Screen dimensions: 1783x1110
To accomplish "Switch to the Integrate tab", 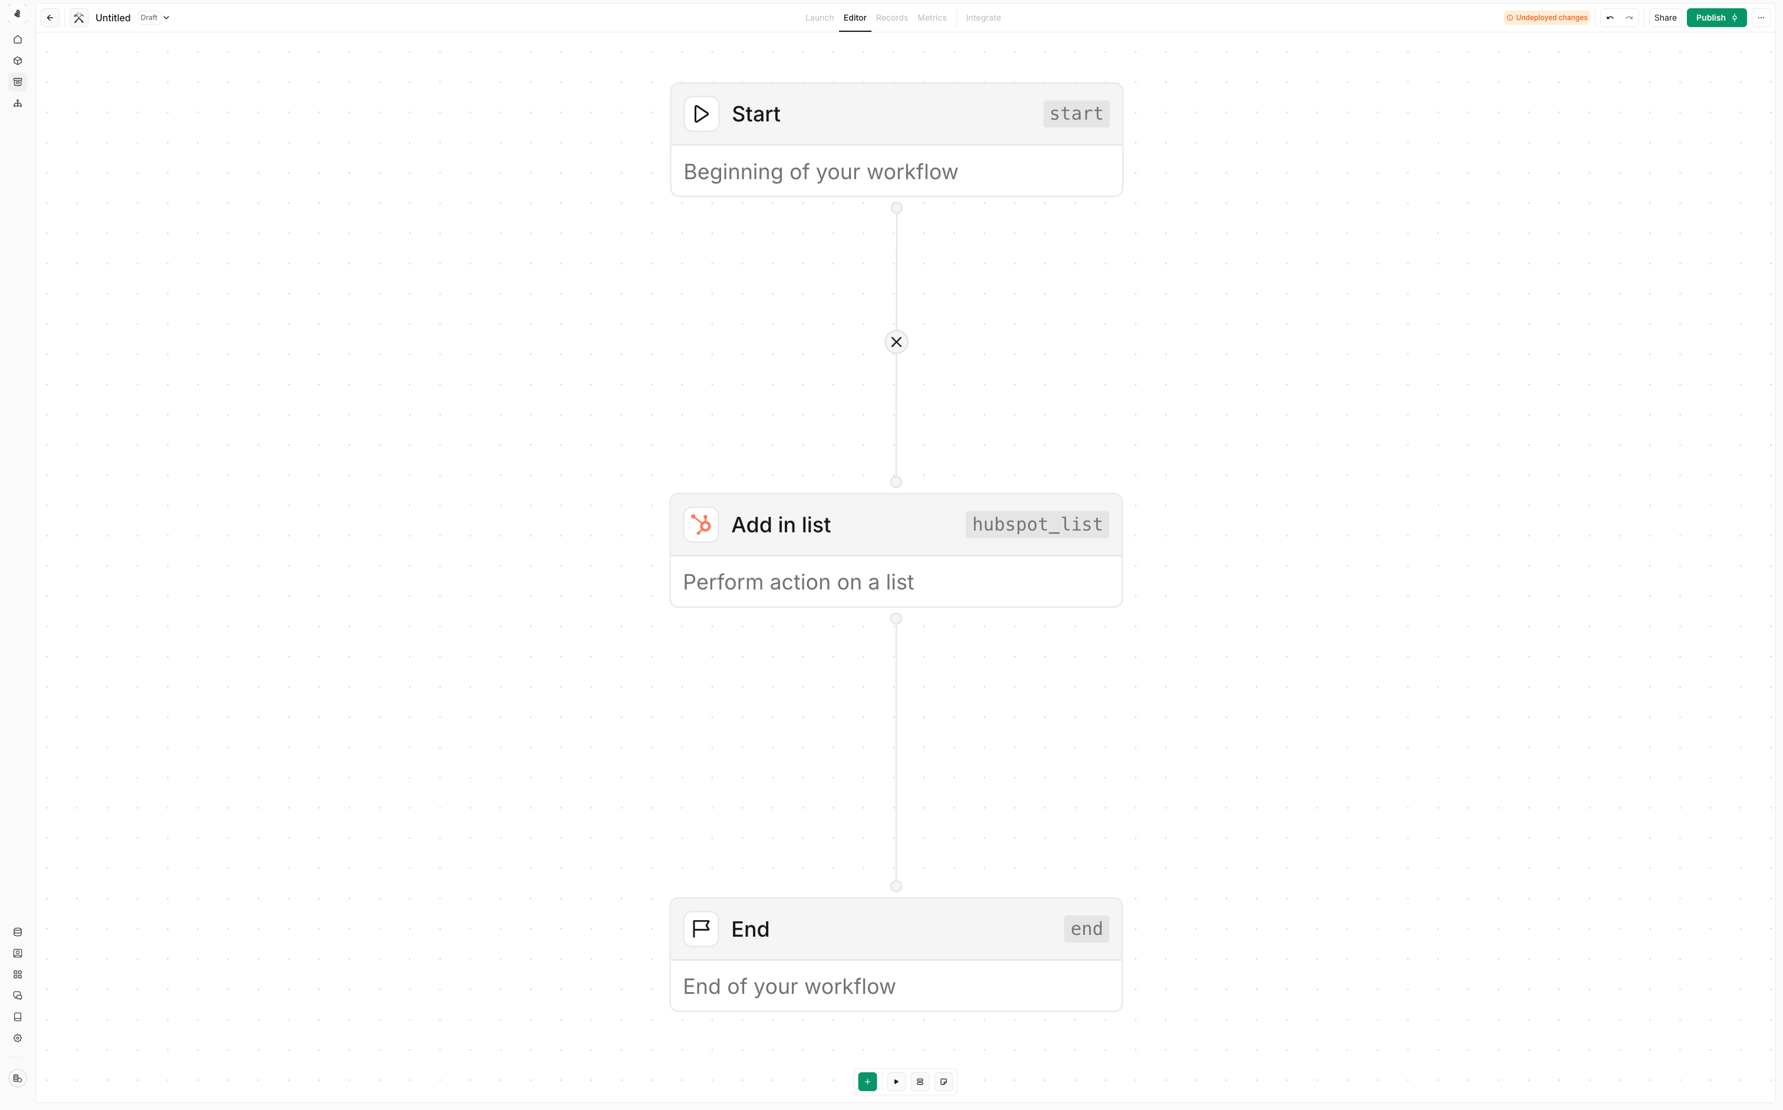I will coord(983,18).
